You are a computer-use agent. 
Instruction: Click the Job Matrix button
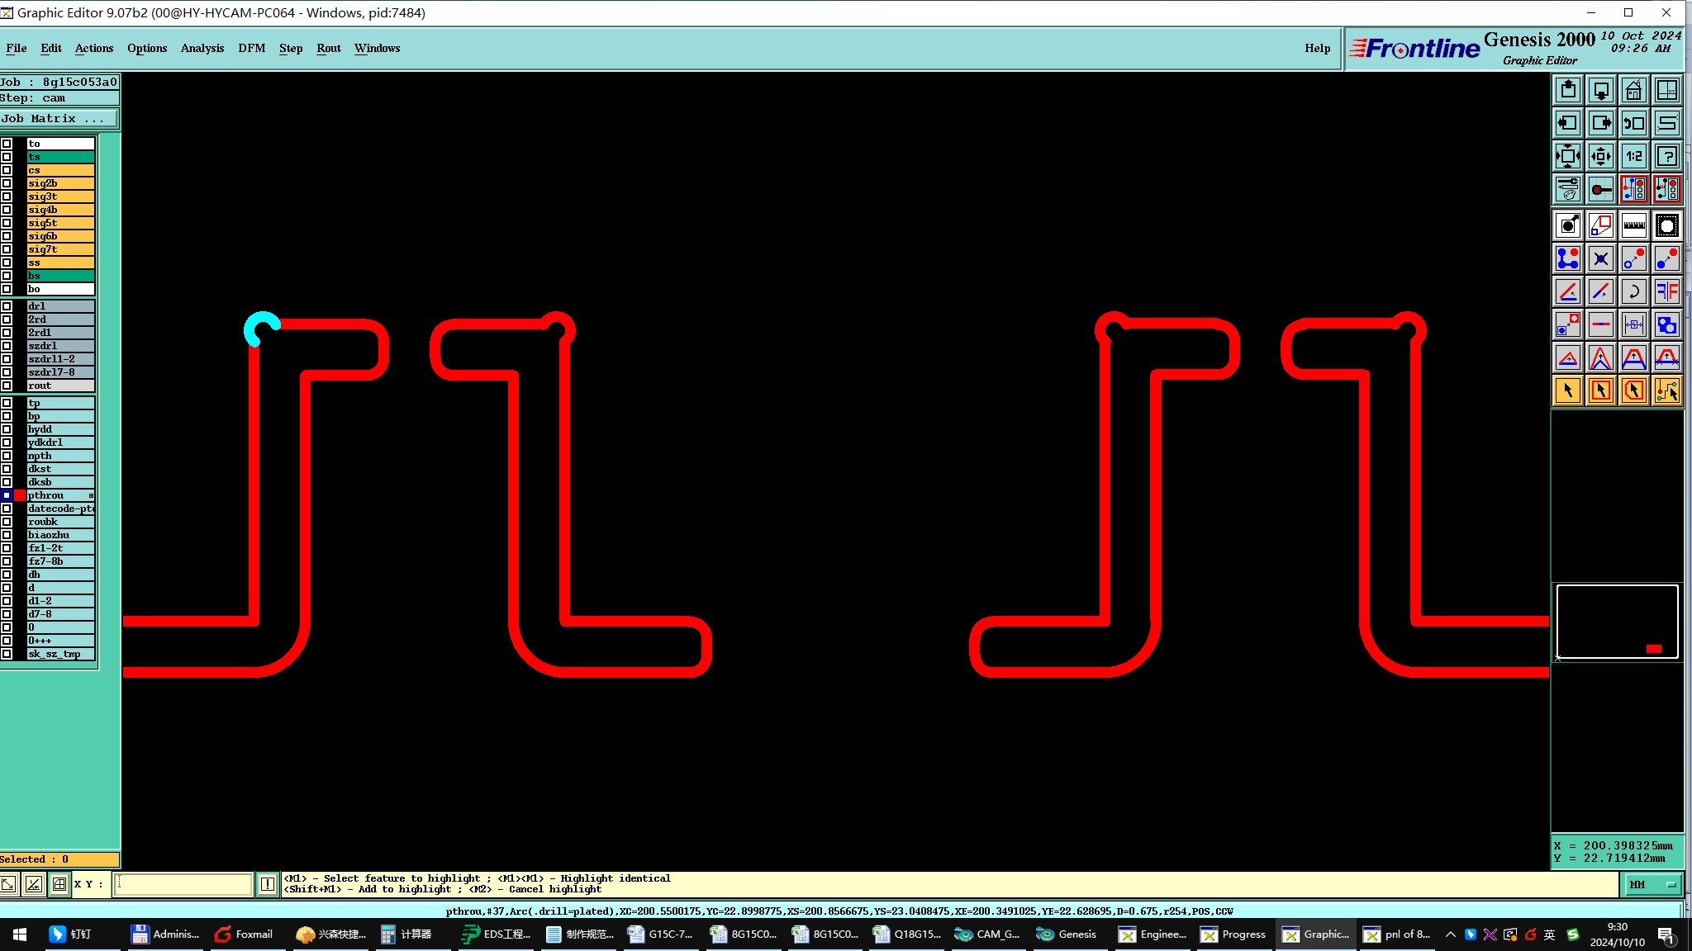pyautogui.click(x=58, y=119)
